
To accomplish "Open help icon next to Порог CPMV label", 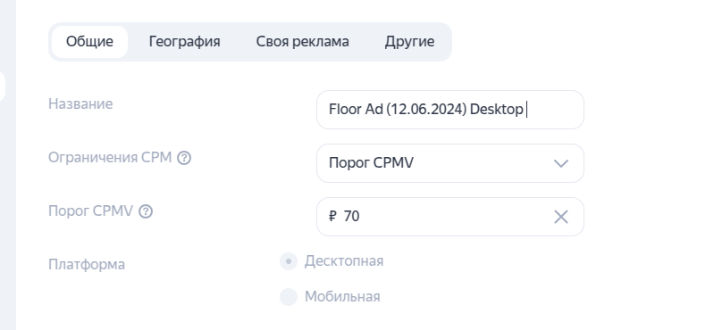I will 146,211.
